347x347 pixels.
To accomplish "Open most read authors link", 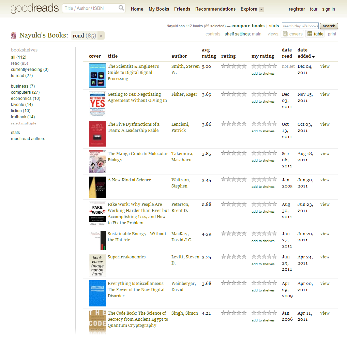I will pos(28,139).
